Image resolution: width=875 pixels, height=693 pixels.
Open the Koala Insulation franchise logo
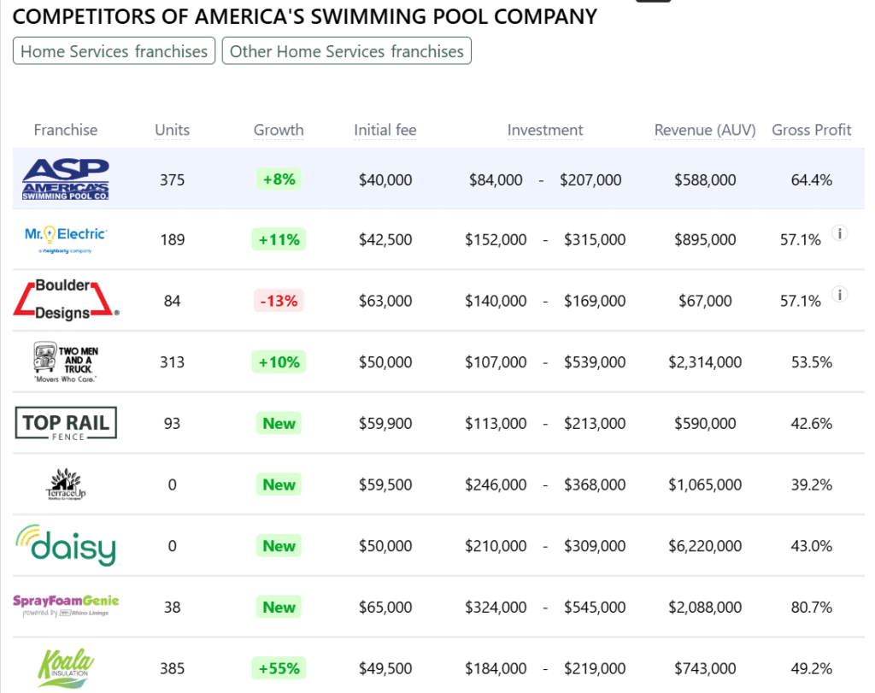click(66, 667)
